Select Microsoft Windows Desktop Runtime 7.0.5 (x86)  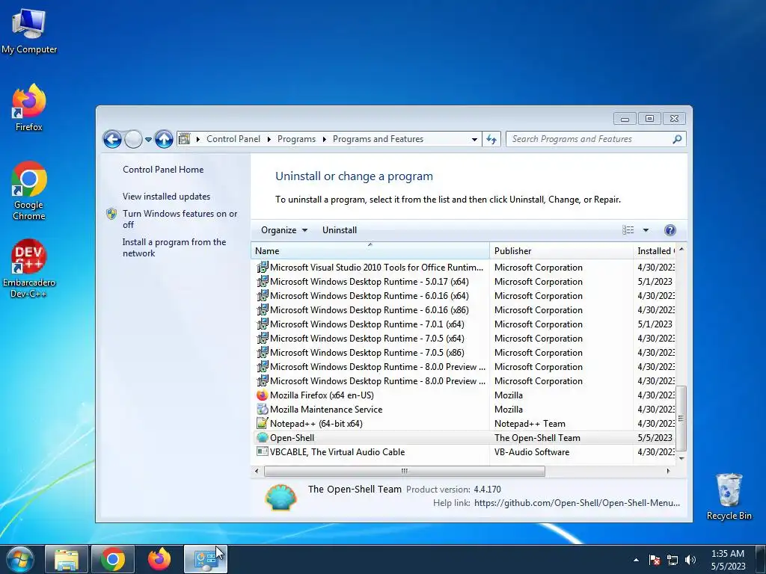(x=465, y=353)
